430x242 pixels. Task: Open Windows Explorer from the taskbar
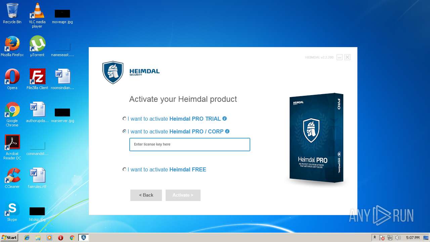pyautogui.click(x=38, y=238)
